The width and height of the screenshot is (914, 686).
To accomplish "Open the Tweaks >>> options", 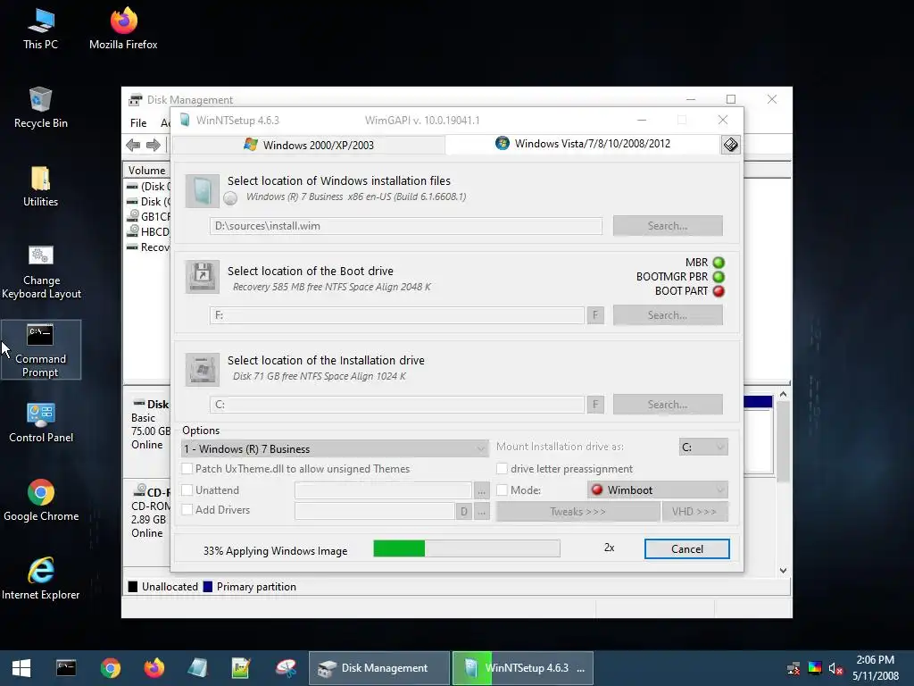I will point(577,512).
